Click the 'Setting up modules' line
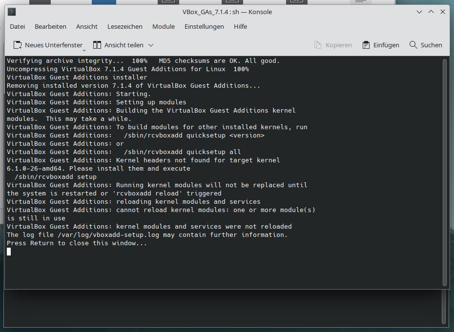Viewport: 454px width, 332px height. point(97,102)
